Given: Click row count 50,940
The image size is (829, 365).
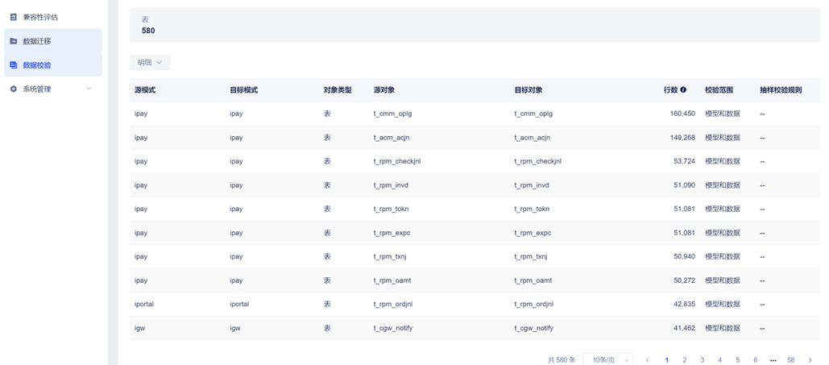Looking at the screenshot, I should (685, 256).
